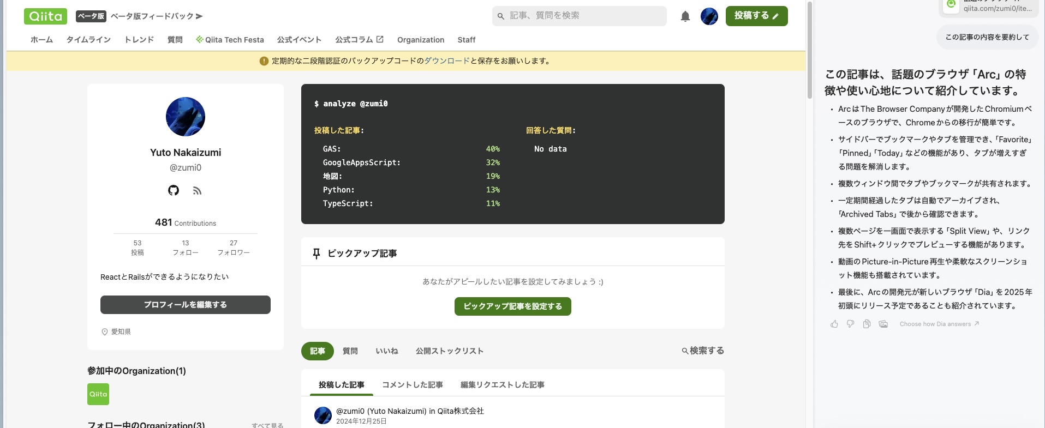Click the 地図: 19% stat row

tap(411, 176)
